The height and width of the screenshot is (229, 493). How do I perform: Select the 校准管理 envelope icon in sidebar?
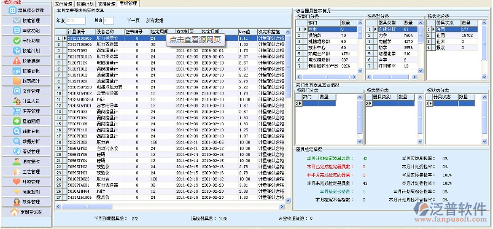click(17, 20)
